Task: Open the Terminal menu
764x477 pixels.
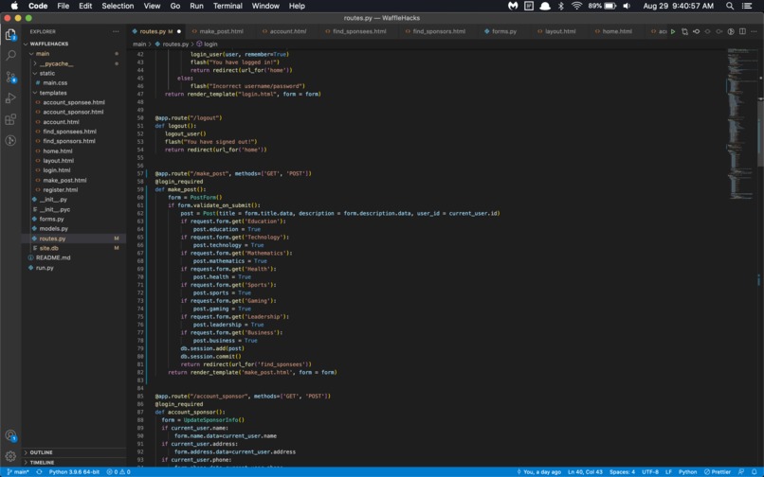Action: click(227, 6)
